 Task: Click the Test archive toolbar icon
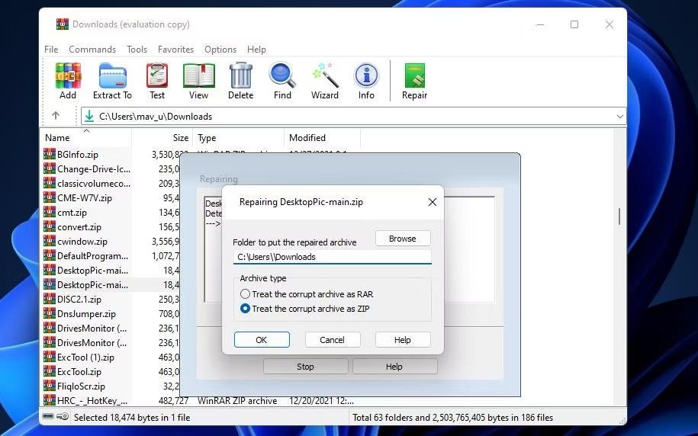coord(157,75)
